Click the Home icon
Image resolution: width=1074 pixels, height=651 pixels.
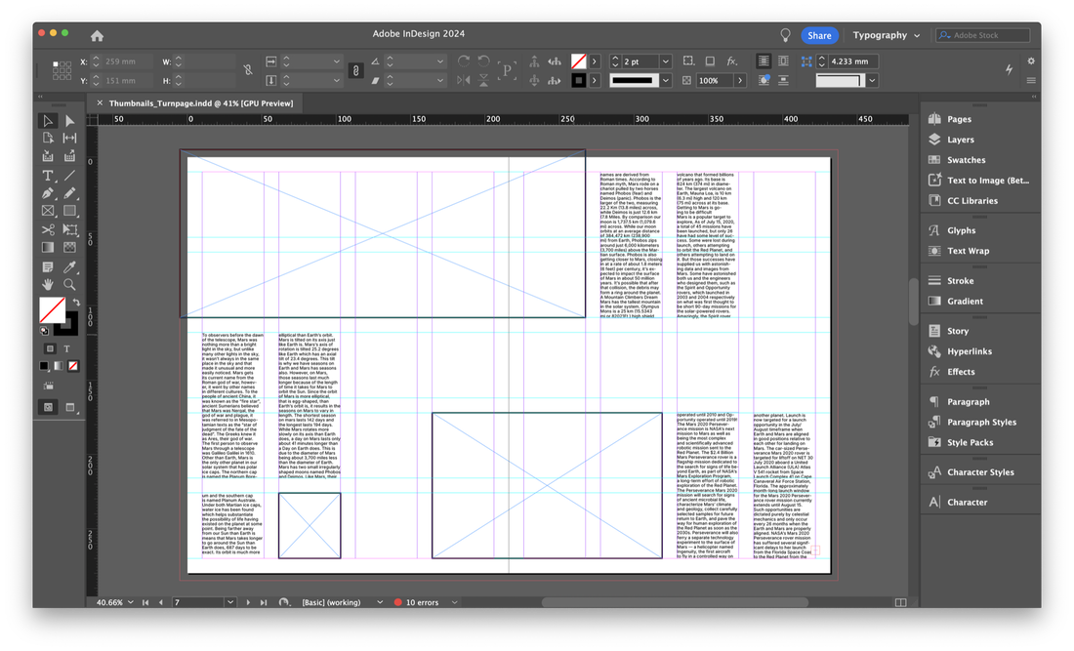tap(98, 35)
